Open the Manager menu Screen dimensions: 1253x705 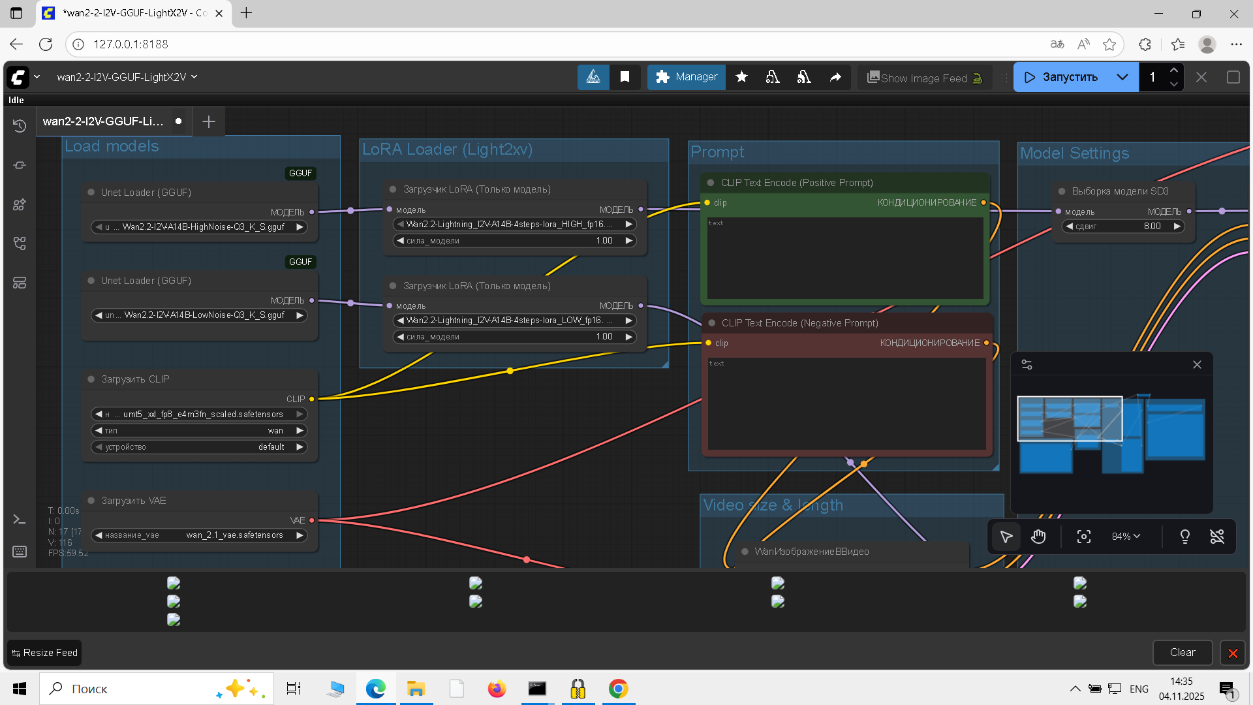click(x=687, y=77)
